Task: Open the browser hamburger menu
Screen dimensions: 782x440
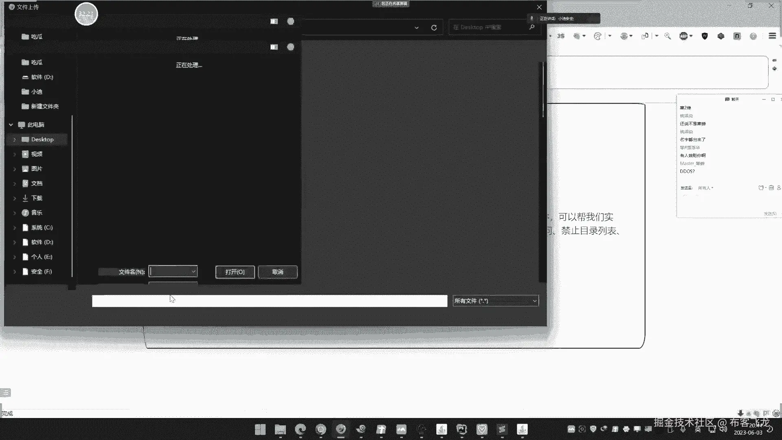Action: 772,36
